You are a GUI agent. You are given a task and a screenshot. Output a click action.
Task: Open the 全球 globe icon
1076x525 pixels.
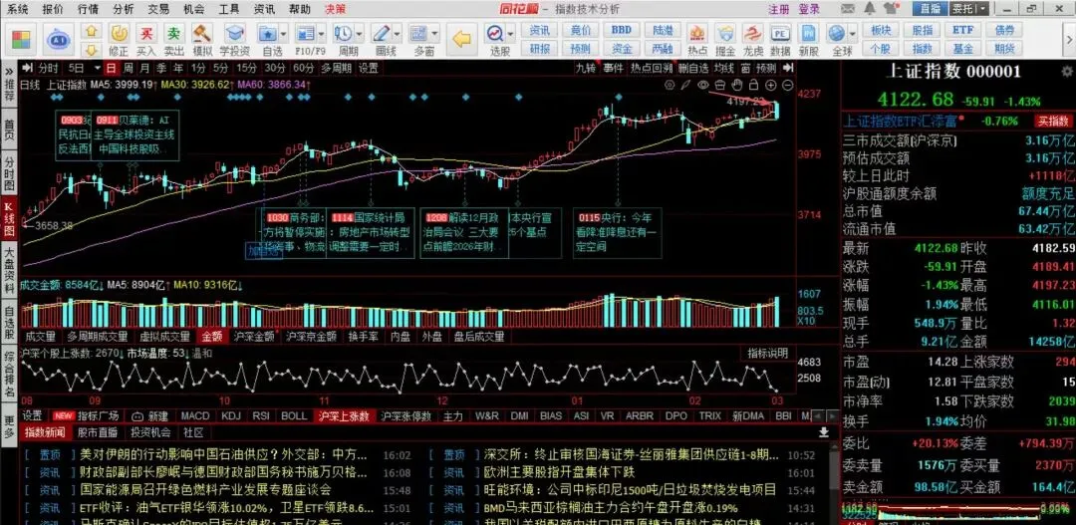[837, 33]
